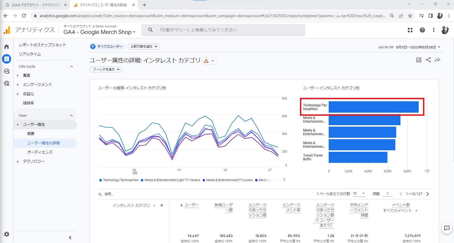454x243 pixels.
Task: Open the Chrome menu three dots
Action: (449, 16)
